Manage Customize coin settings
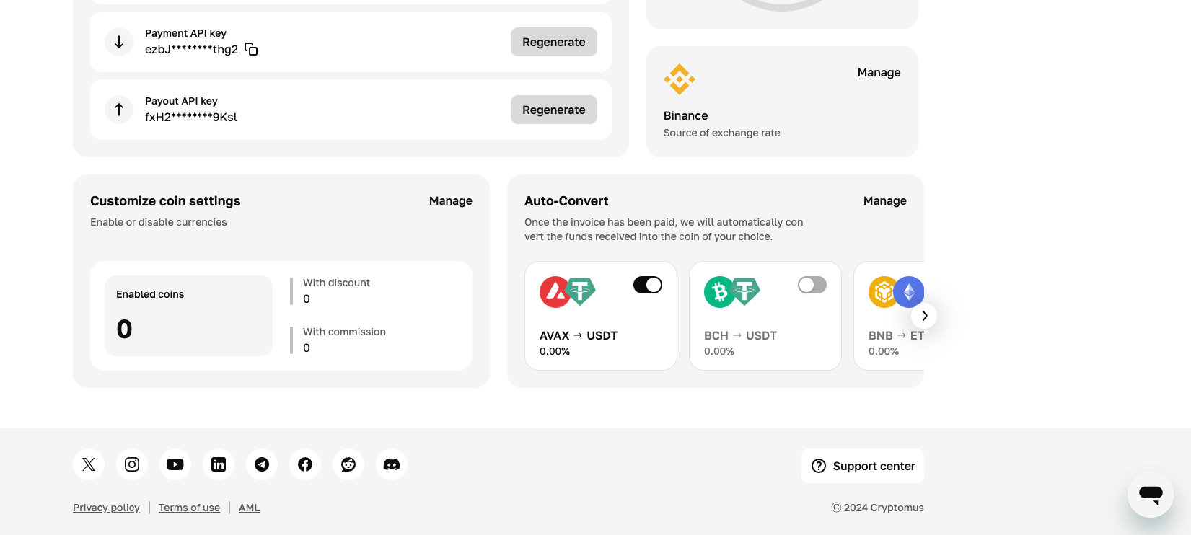1191x535 pixels. 450,200
